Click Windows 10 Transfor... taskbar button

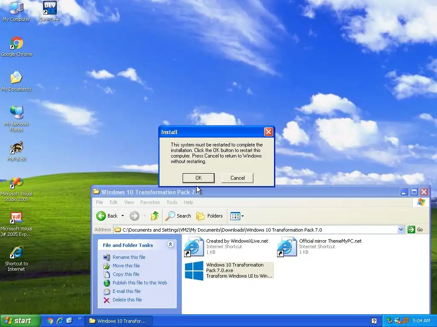(x=119, y=321)
